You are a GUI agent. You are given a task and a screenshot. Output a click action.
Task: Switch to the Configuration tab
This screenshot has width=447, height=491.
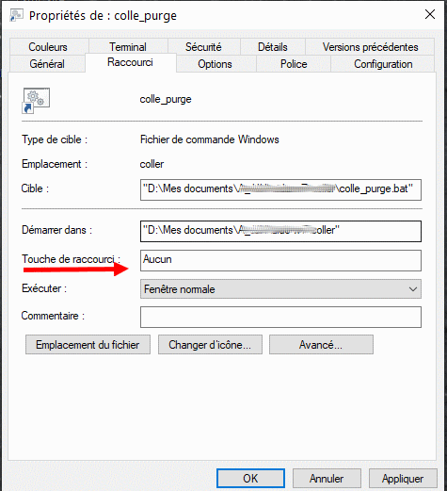pos(383,64)
